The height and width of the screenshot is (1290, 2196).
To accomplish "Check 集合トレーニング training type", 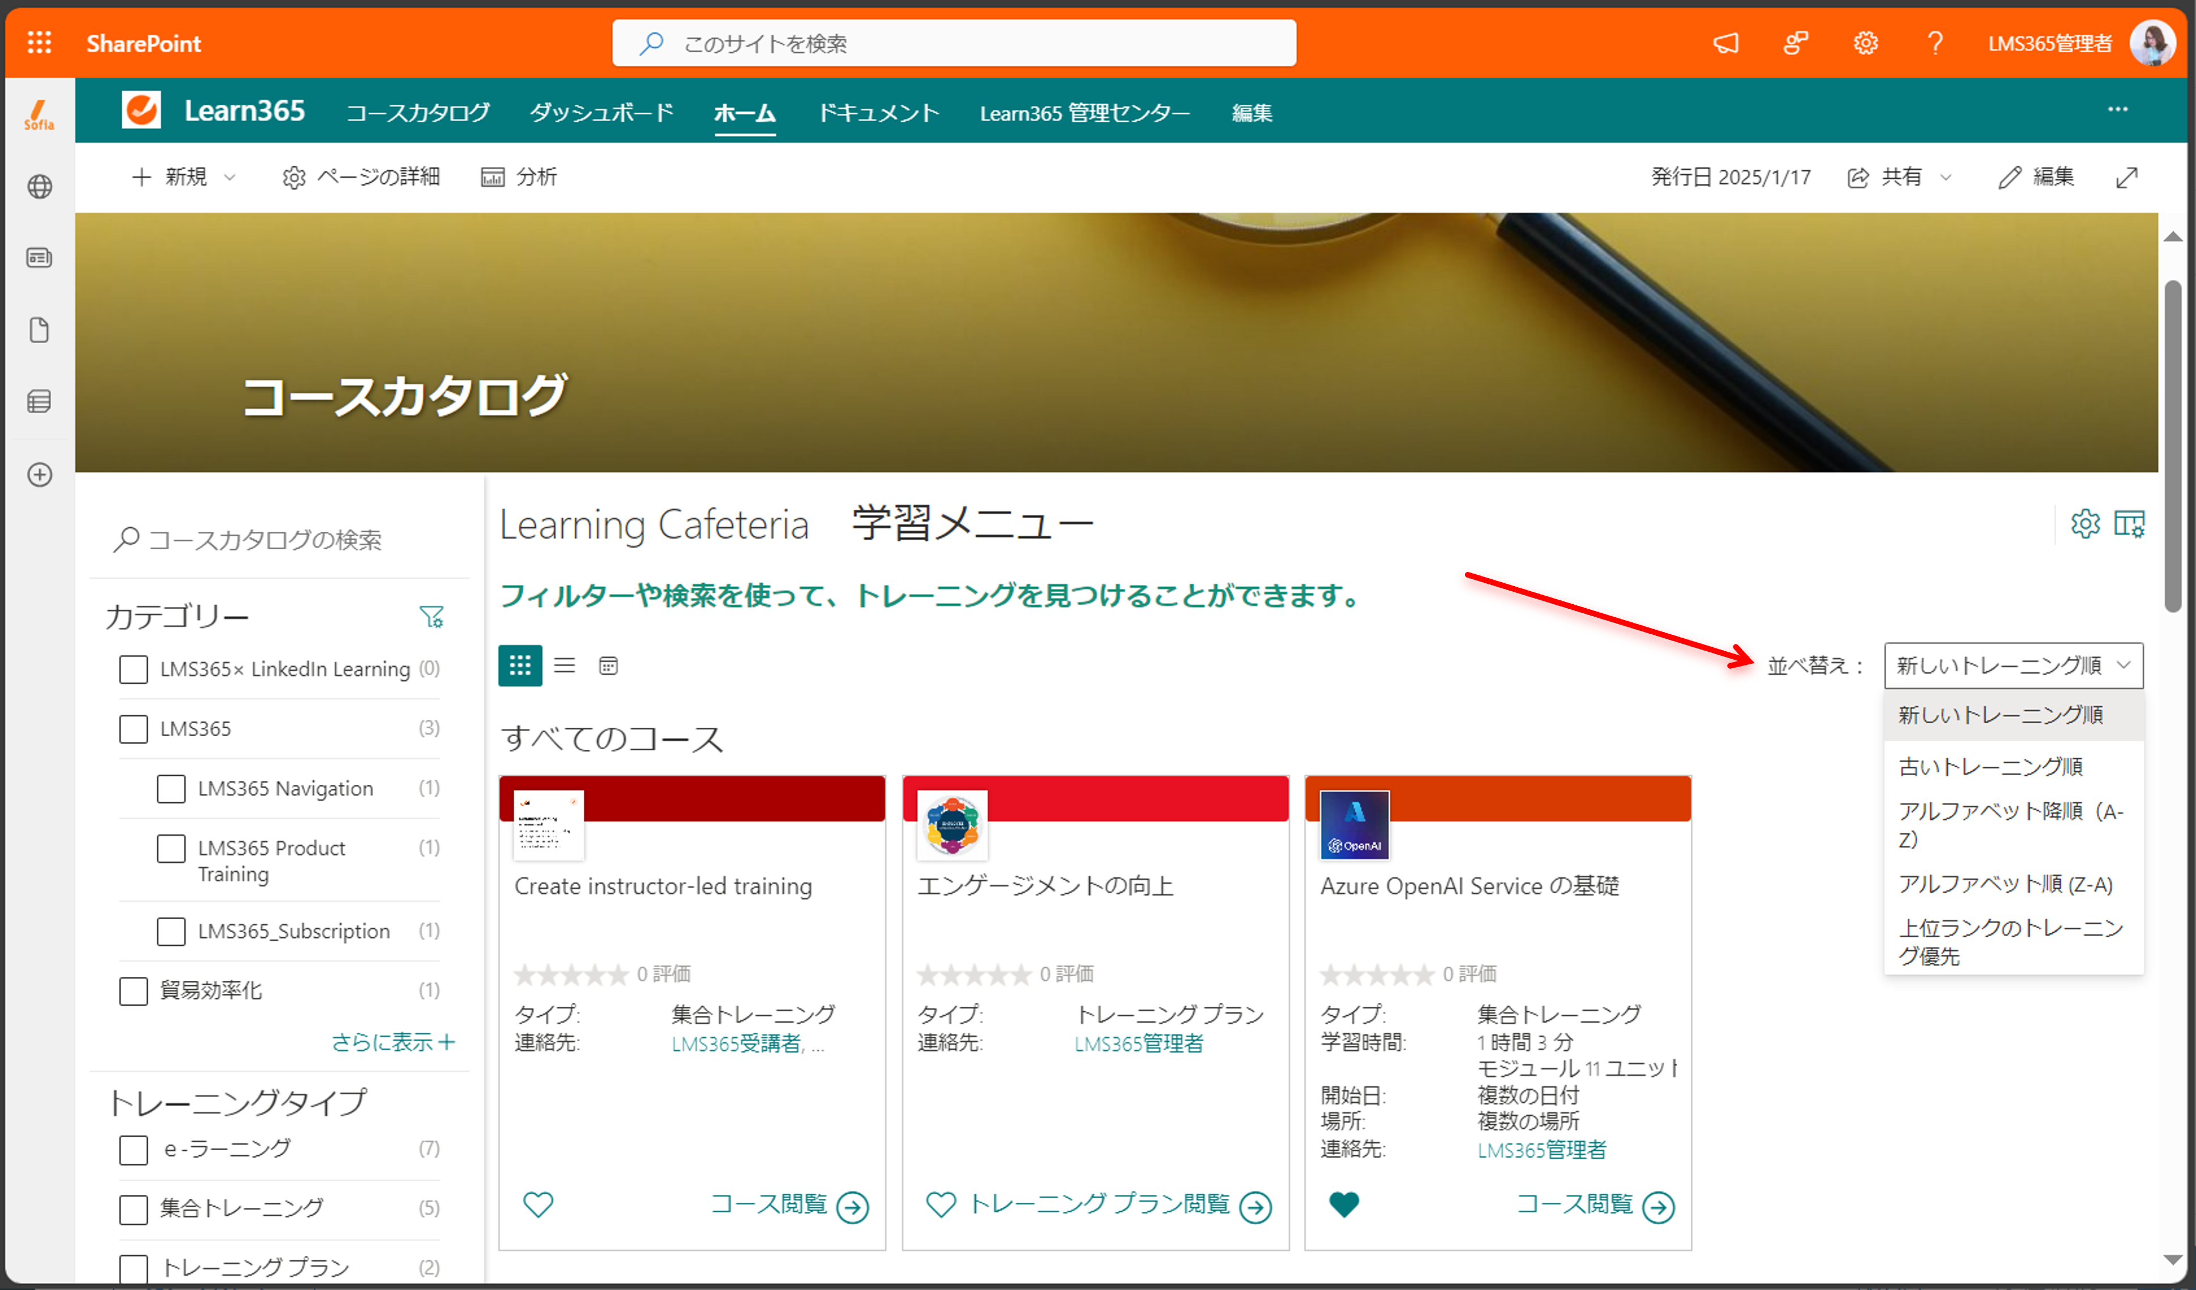I will (x=133, y=1209).
